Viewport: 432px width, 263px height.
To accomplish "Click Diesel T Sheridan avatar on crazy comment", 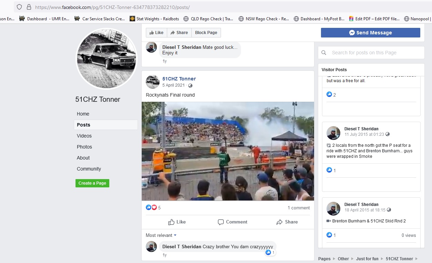I will click(152, 246).
